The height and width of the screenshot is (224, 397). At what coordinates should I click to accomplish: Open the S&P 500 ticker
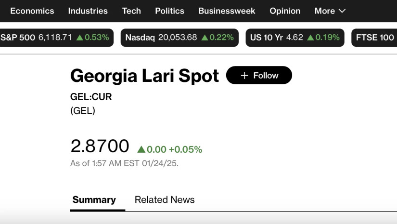pos(55,38)
